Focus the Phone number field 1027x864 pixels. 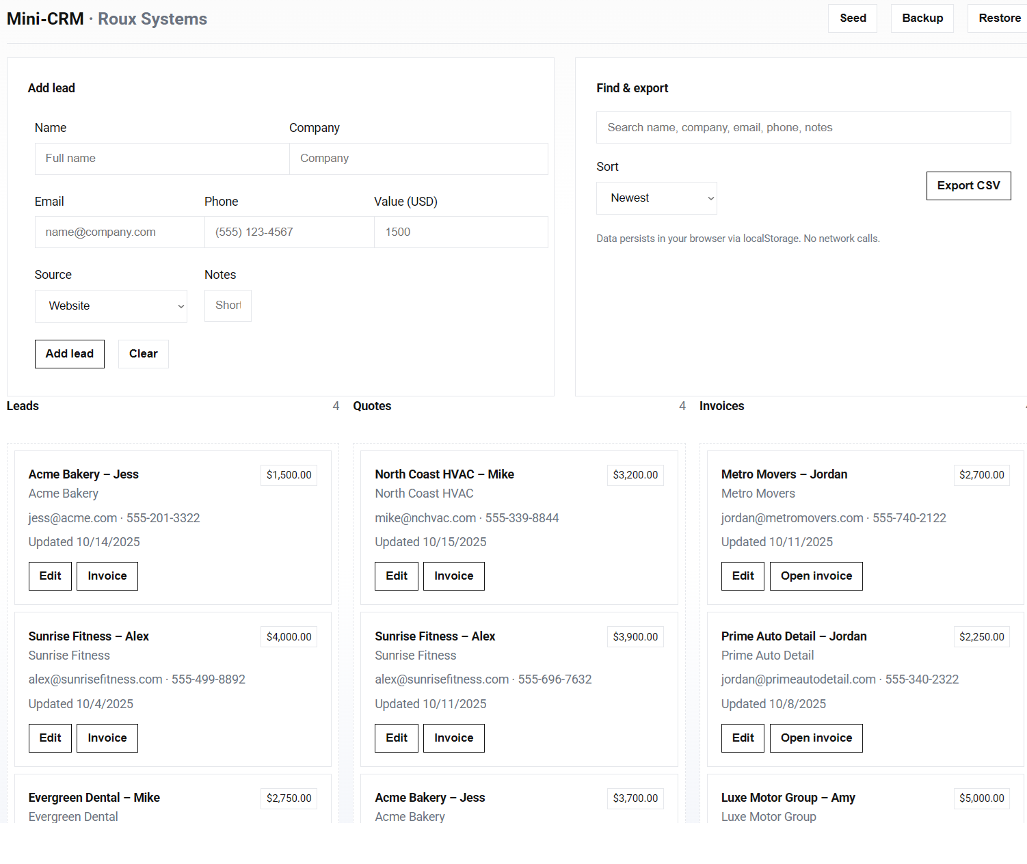pyautogui.click(x=289, y=232)
